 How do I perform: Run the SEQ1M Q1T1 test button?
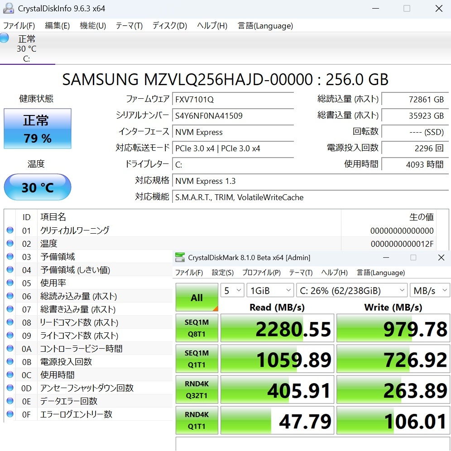coord(197,359)
